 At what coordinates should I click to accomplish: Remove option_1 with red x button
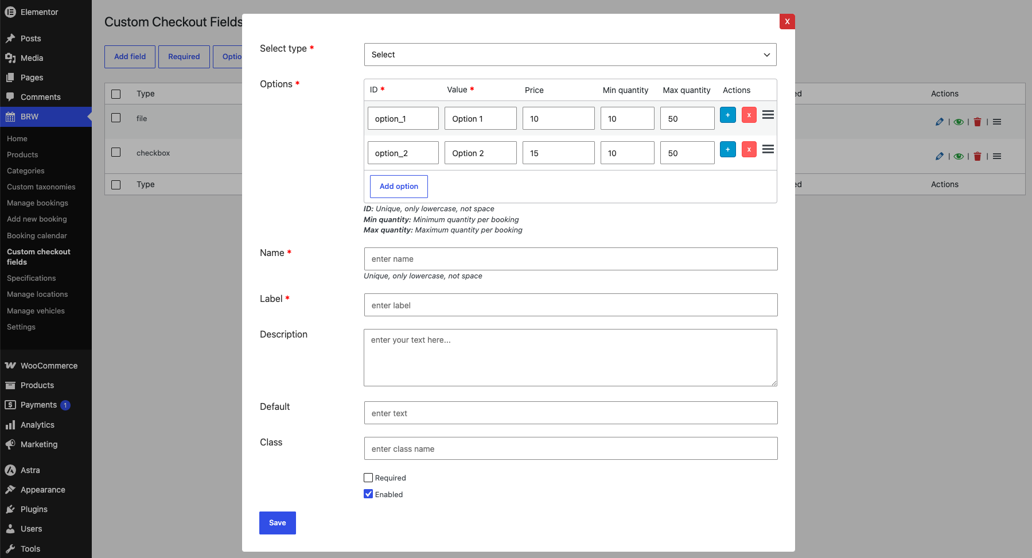[749, 115]
